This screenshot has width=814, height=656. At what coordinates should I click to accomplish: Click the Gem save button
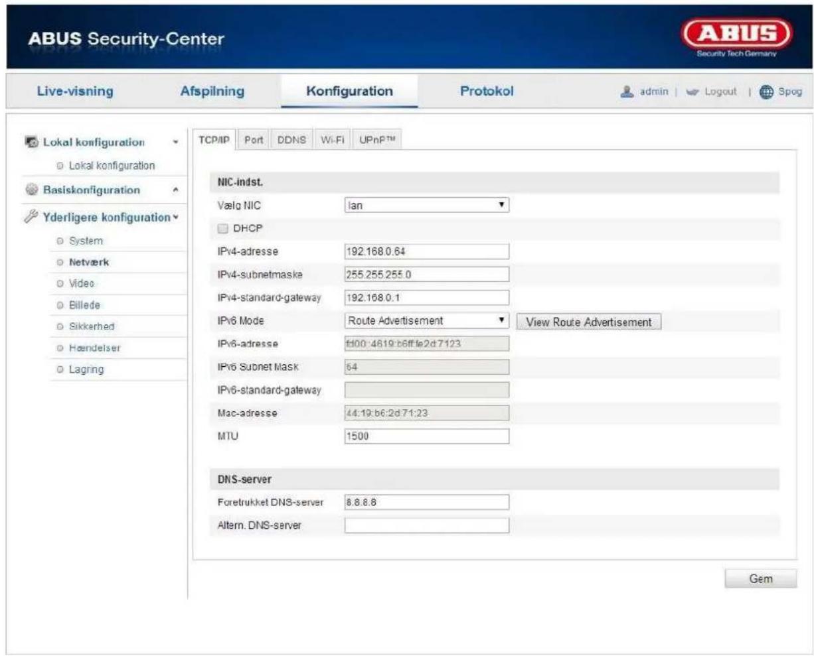pyautogui.click(x=761, y=578)
